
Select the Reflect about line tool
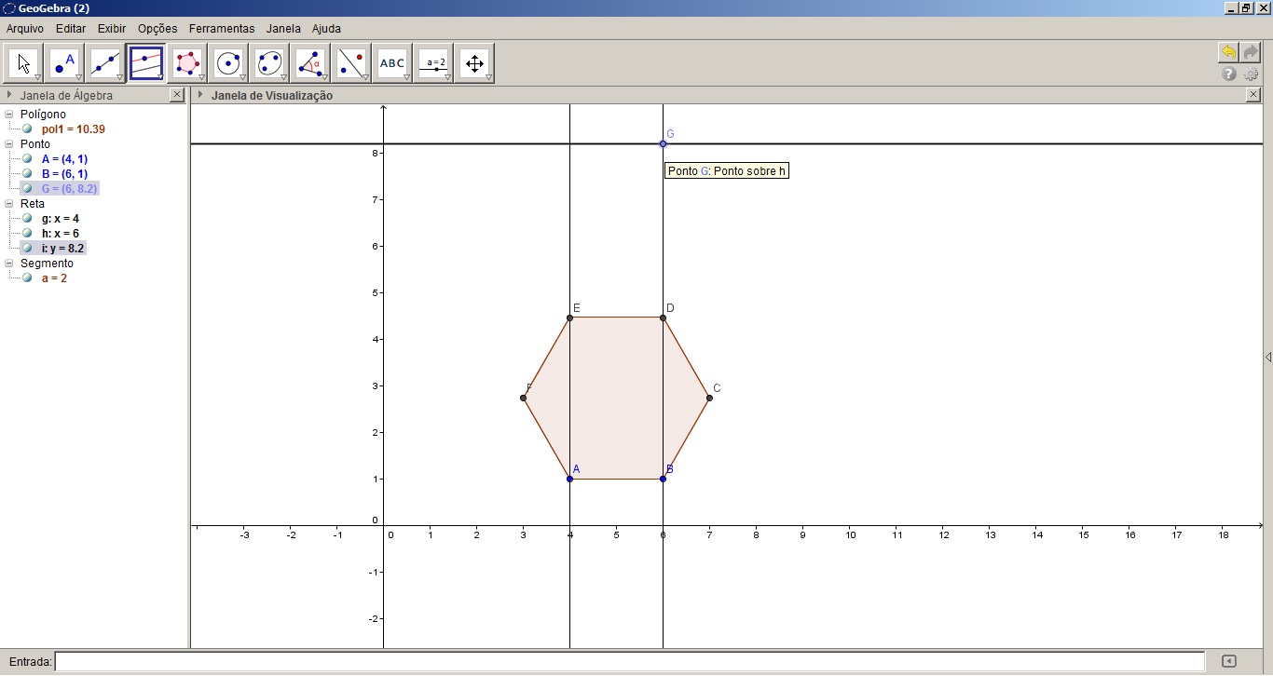tap(351, 63)
